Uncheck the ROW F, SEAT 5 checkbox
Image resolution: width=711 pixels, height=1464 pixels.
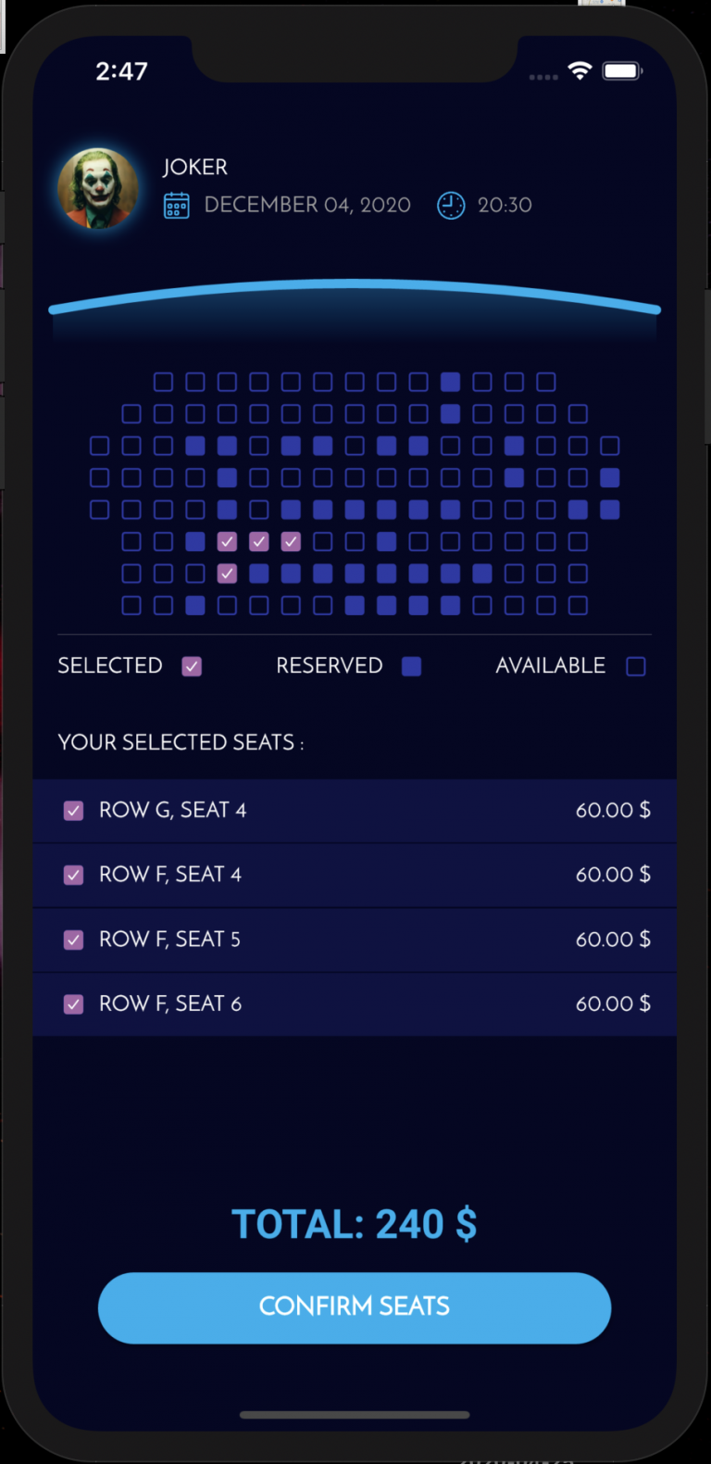point(73,939)
